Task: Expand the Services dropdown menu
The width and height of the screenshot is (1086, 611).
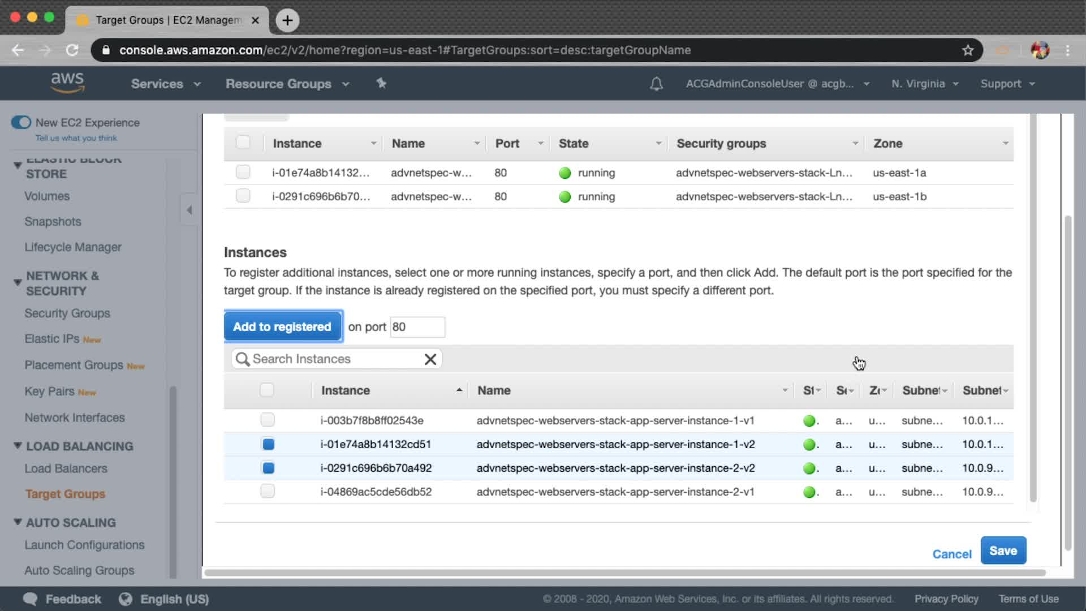Action: point(165,84)
